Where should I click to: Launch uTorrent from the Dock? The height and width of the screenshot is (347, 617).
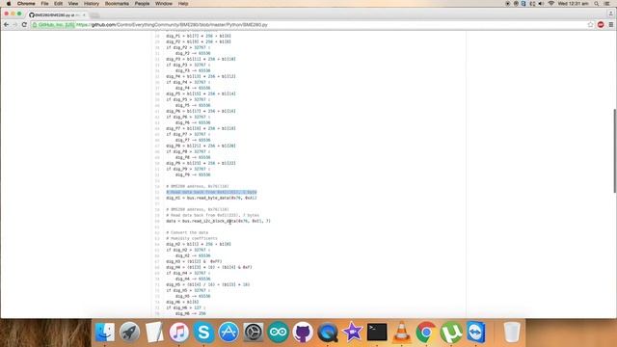click(x=451, y=333)
